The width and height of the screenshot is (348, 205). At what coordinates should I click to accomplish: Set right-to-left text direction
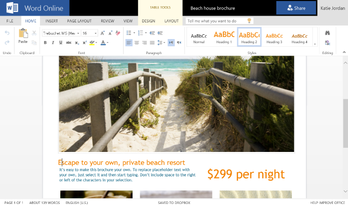click(x=179, y=43)
